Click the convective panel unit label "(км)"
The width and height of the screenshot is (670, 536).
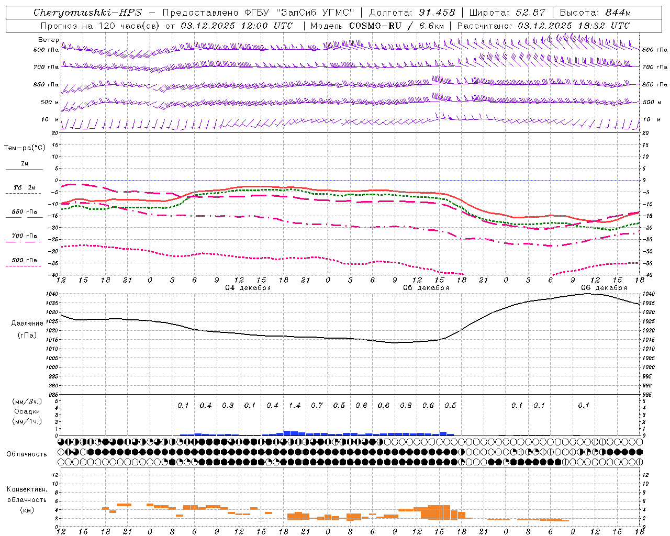pos(27,510)
